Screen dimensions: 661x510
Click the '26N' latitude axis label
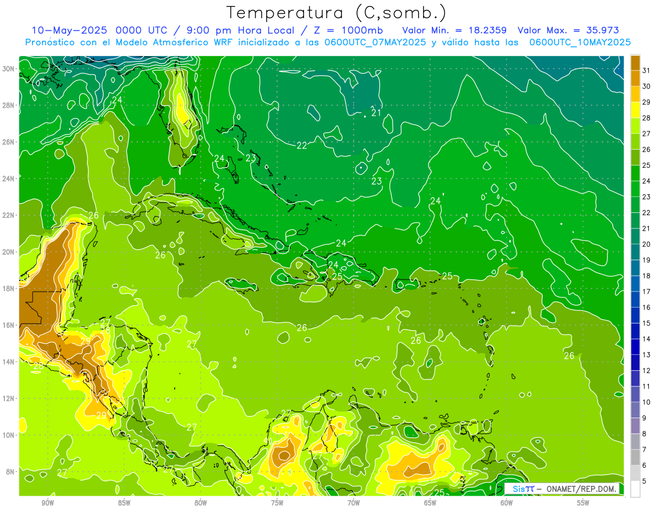(x=9, y=142)
